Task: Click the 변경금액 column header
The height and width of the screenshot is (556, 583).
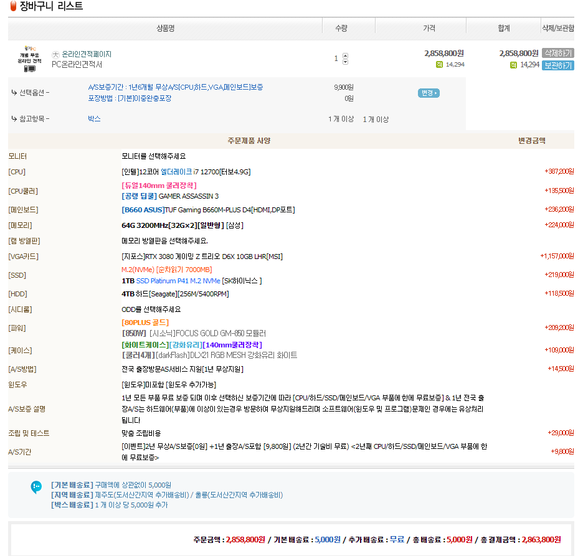Action: coord(532,141)
